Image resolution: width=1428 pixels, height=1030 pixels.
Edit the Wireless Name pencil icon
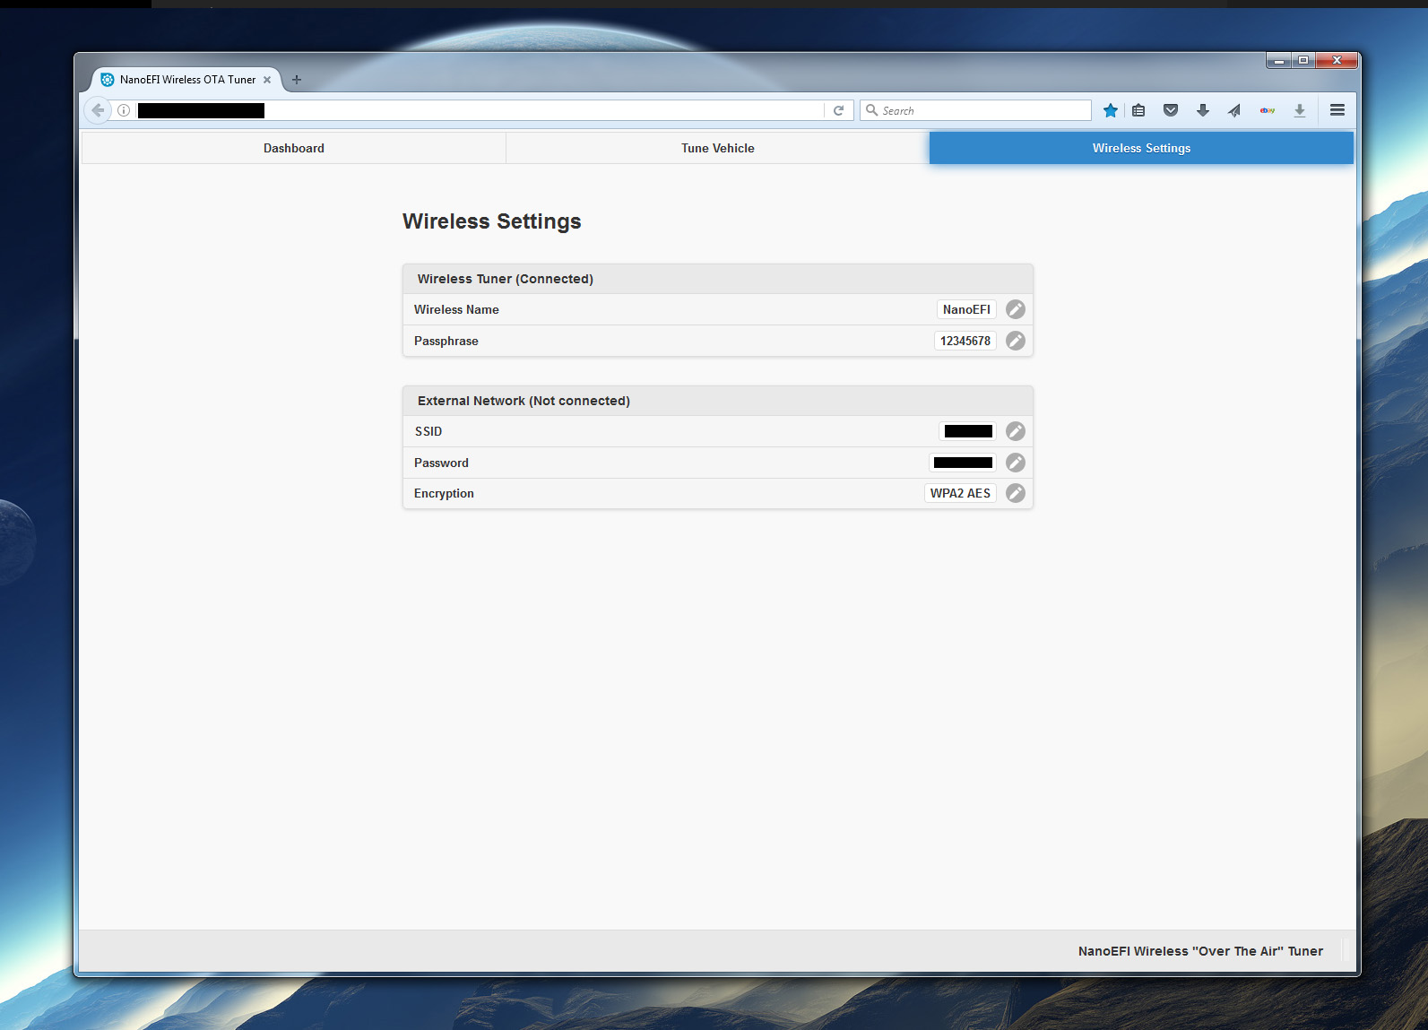(x=1015, y=309)
